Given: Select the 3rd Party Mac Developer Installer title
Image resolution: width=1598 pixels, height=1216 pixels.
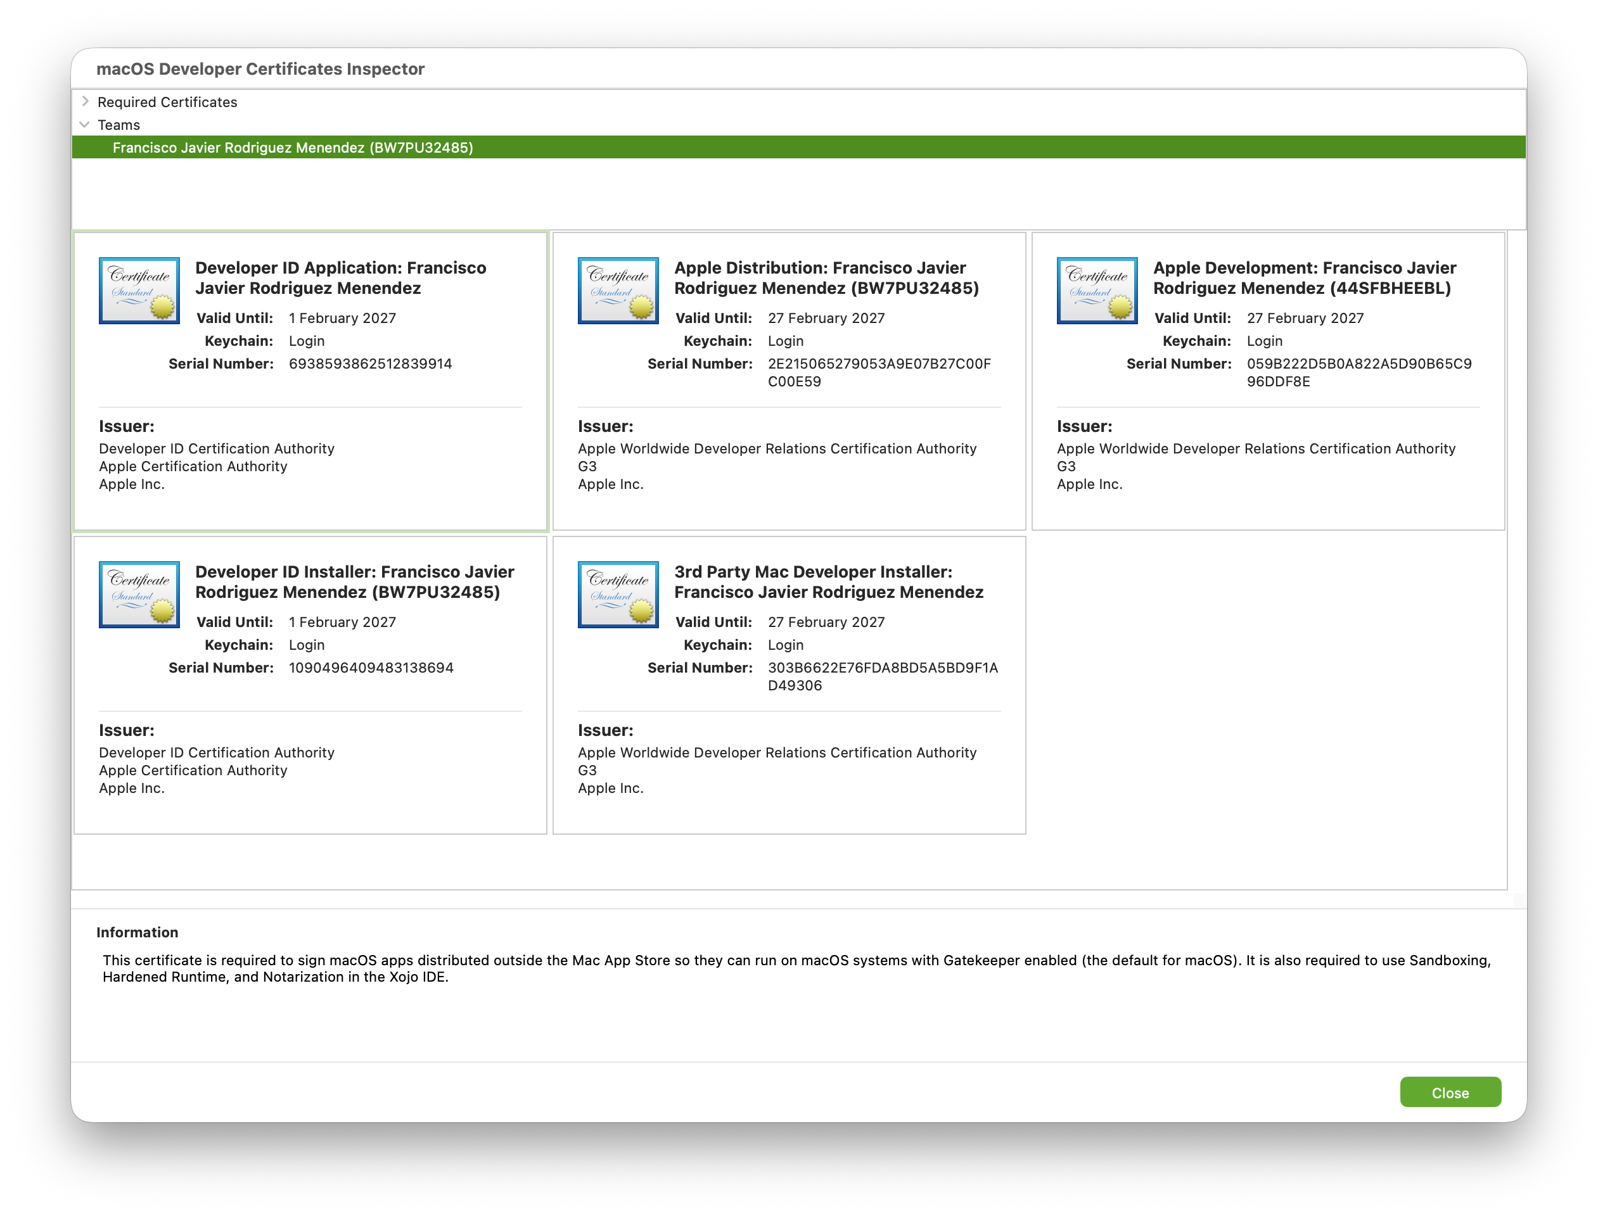Looking at the screenshot, I should pos(828,582).
